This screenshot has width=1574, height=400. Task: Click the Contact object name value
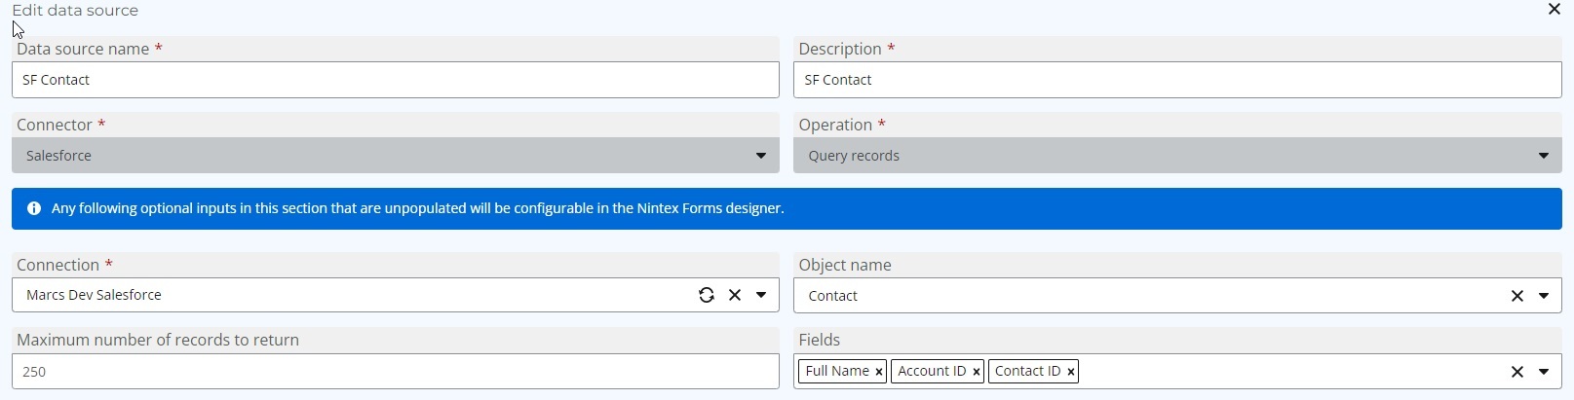pyautogui.click(x=833, y=296)
